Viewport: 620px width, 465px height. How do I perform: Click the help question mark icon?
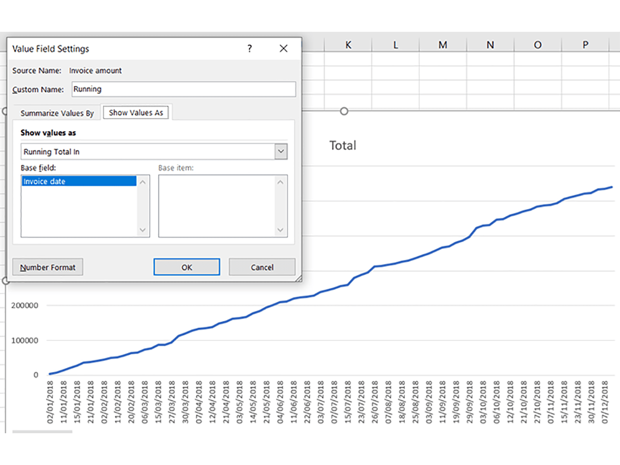(250, 48)
